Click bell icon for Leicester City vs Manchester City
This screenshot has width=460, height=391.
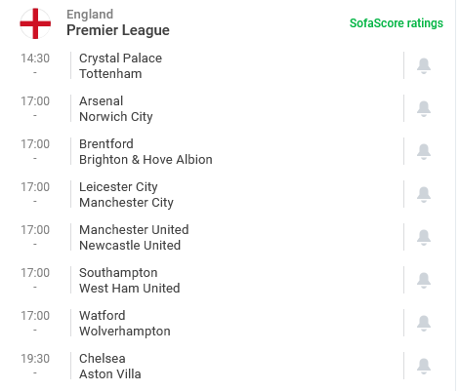[424, 195]
